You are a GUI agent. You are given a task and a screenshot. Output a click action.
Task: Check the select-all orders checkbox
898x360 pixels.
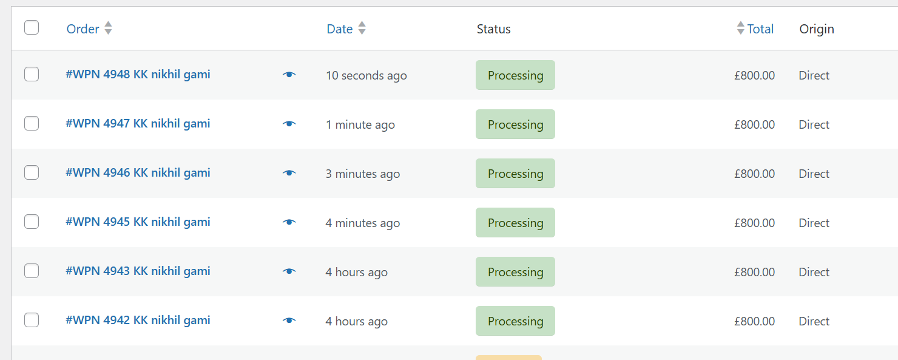pyautogui.click(x=32, y=27)
